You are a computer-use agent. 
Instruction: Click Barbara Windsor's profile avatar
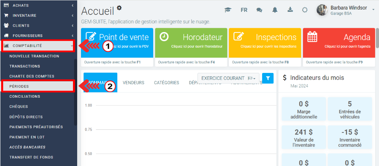(x=322, y=10)
